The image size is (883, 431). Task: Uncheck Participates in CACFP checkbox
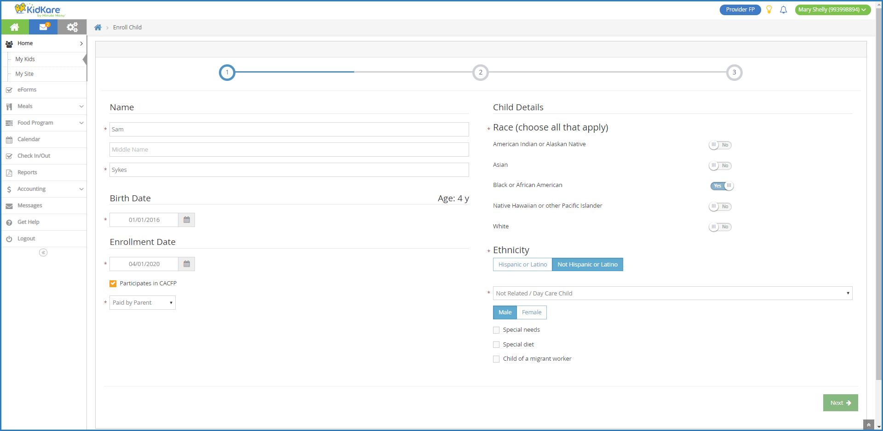113,284
